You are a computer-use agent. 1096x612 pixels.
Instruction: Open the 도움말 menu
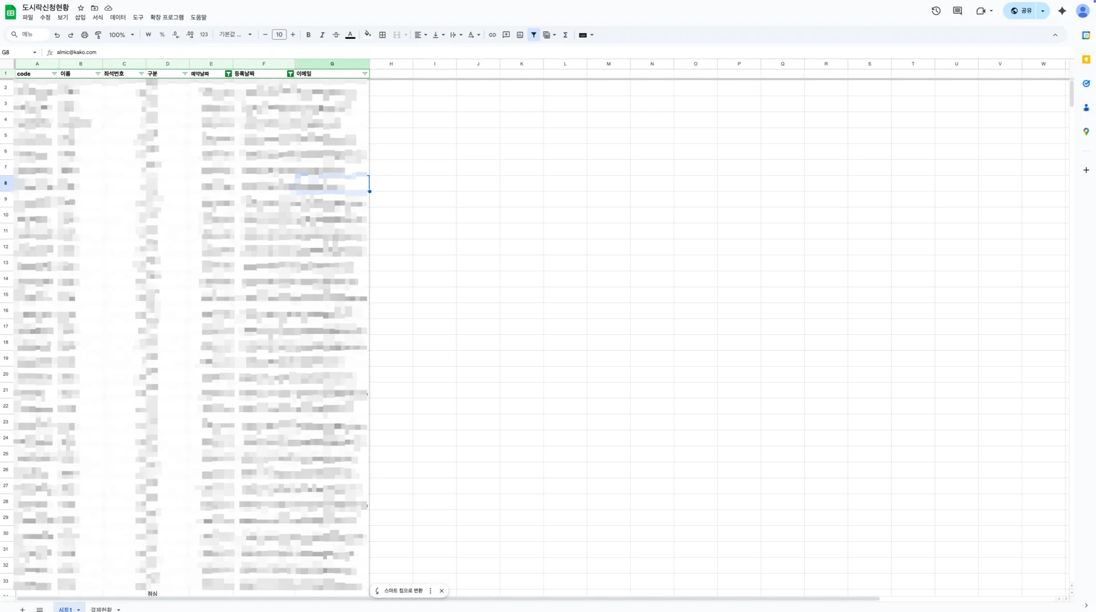pos(199,18)
